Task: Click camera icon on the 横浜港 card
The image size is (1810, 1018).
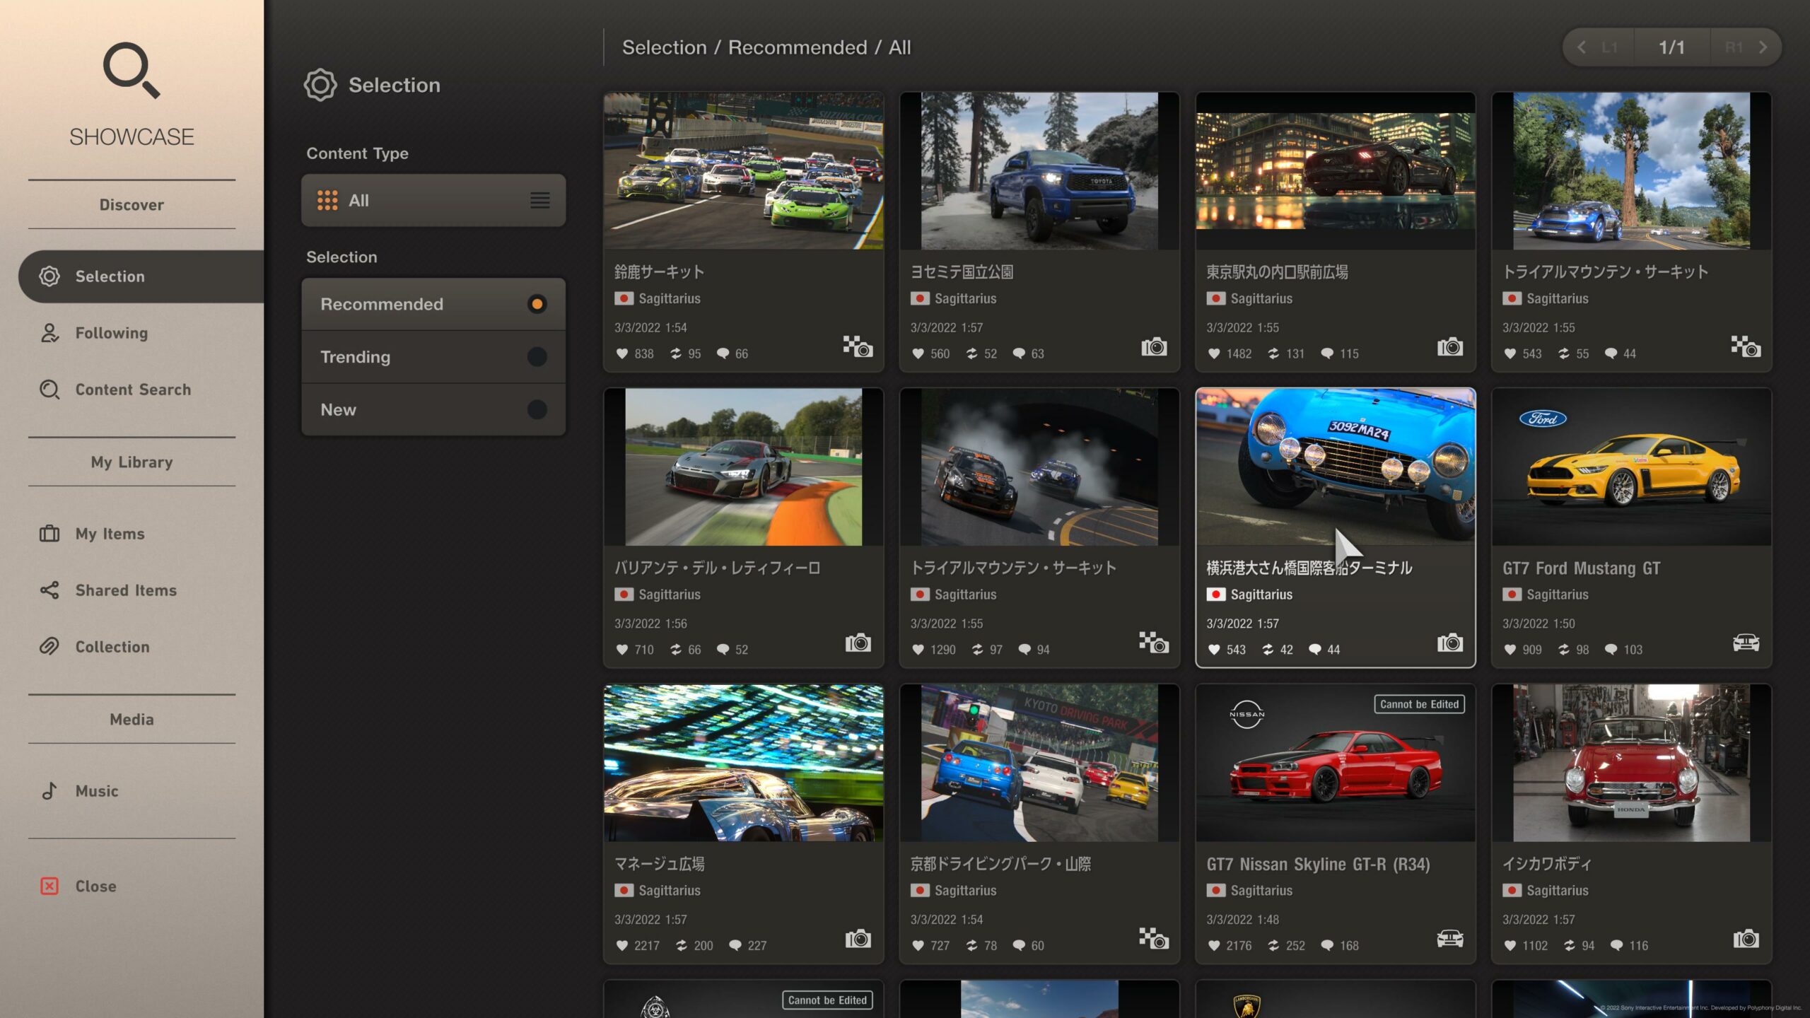Action: 1450,643
